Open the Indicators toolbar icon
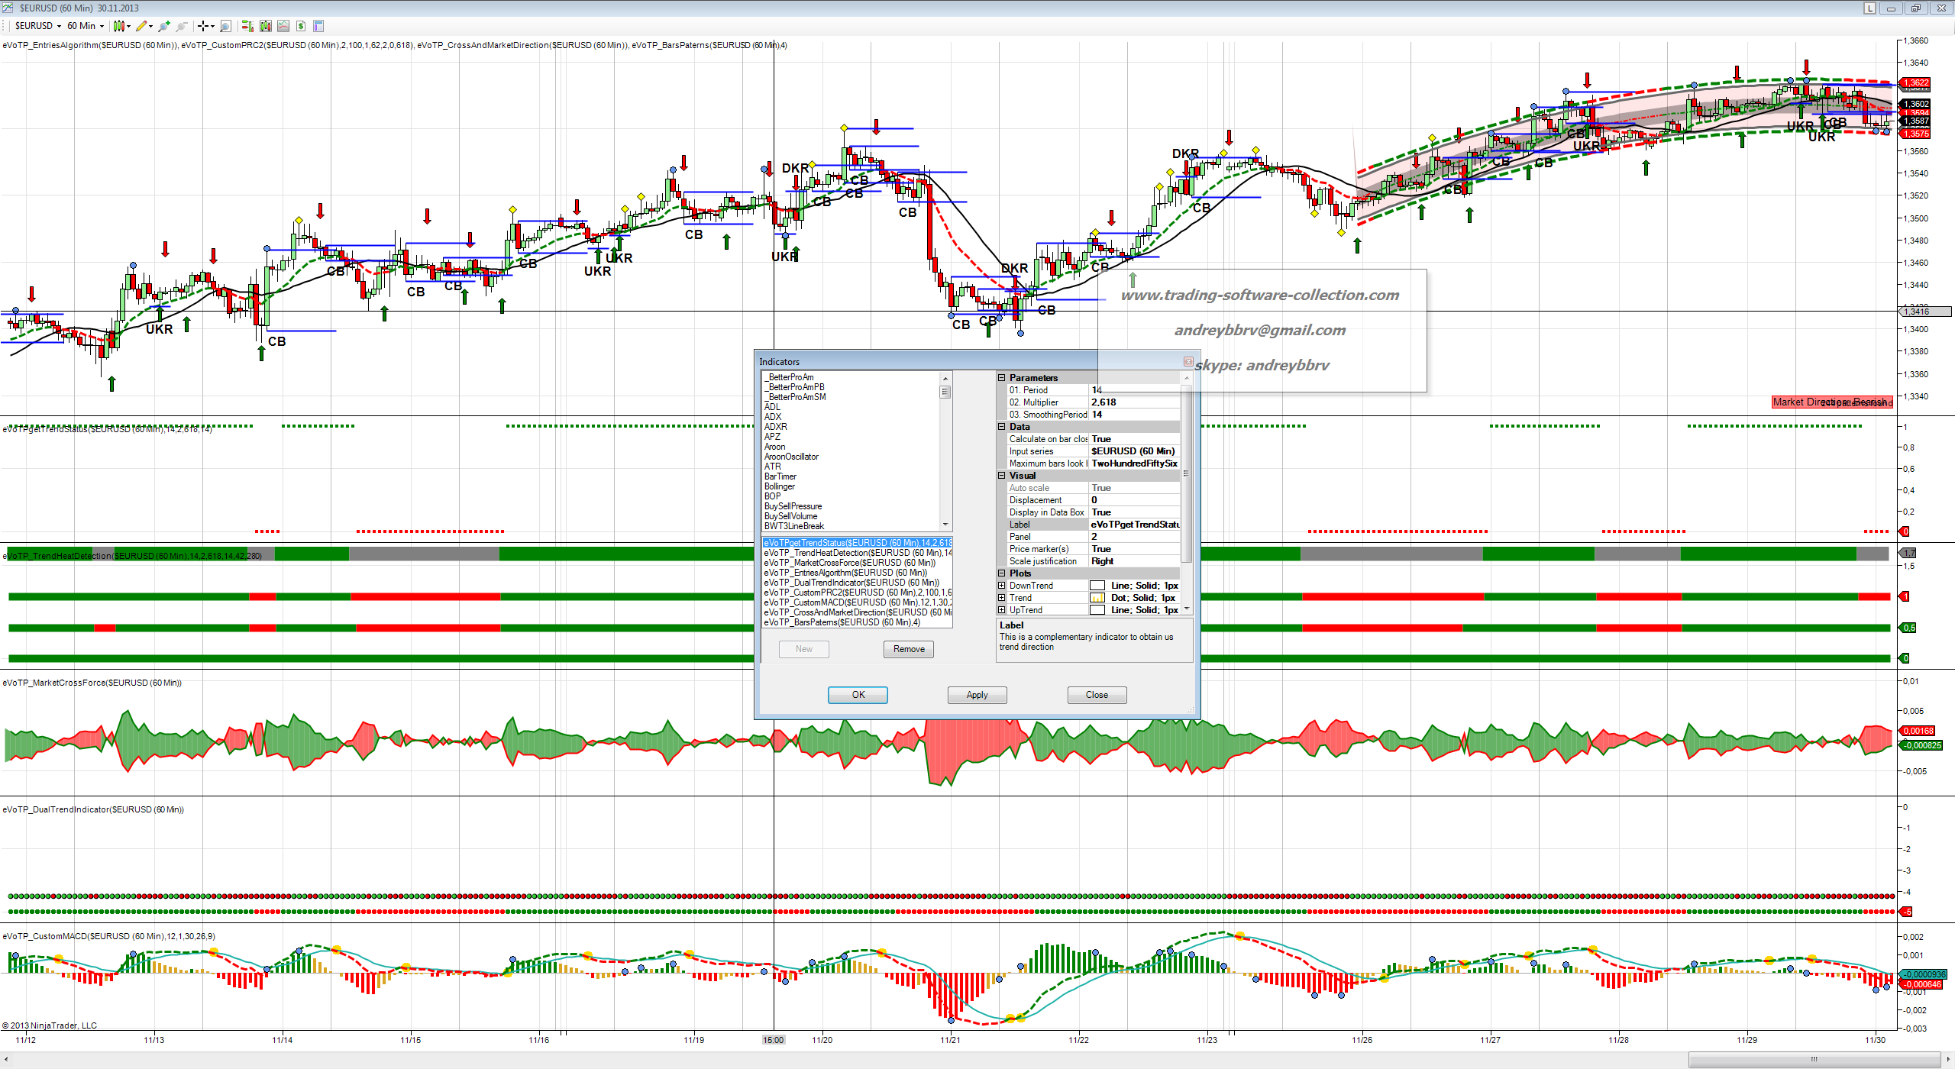 click(x=283, y=26)
